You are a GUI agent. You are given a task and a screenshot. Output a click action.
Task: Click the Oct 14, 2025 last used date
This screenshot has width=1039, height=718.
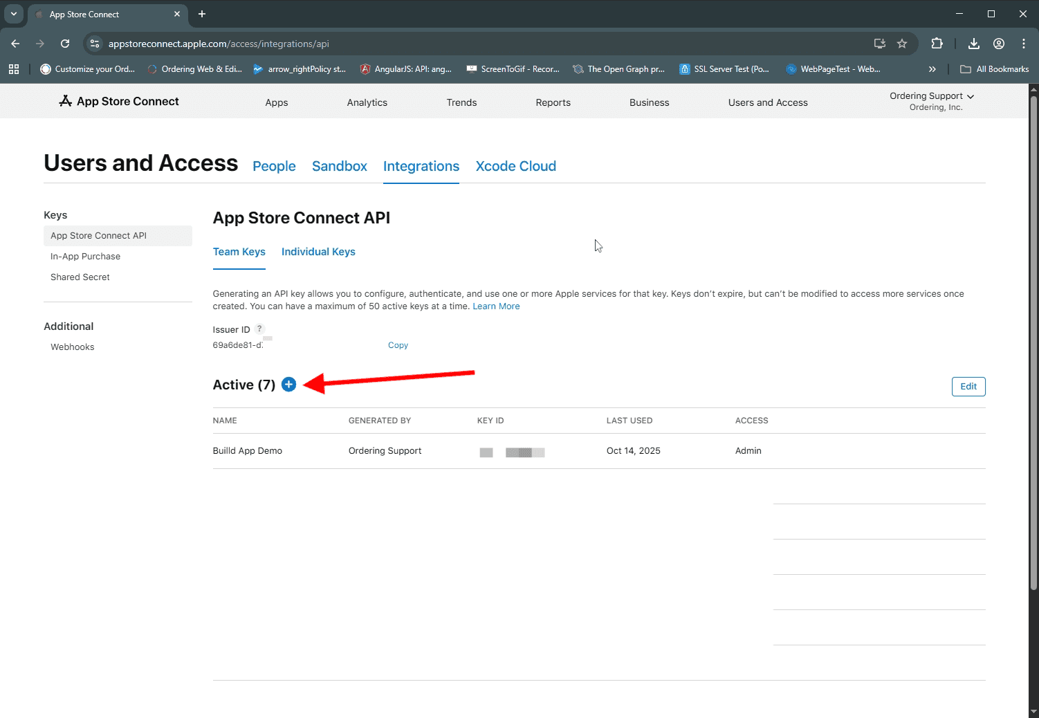point(634,451)
